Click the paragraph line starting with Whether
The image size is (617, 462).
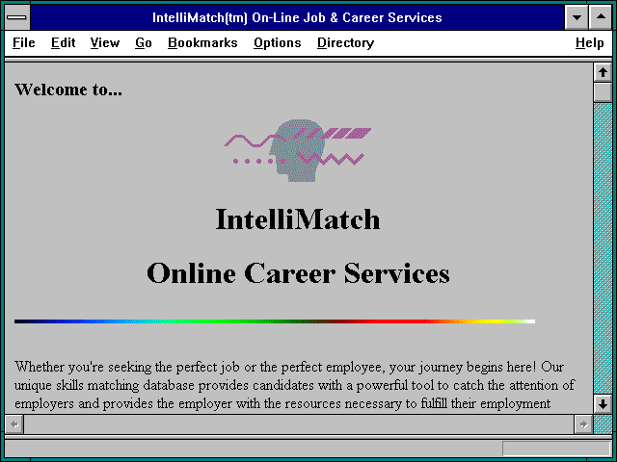[x=289, y=367]
